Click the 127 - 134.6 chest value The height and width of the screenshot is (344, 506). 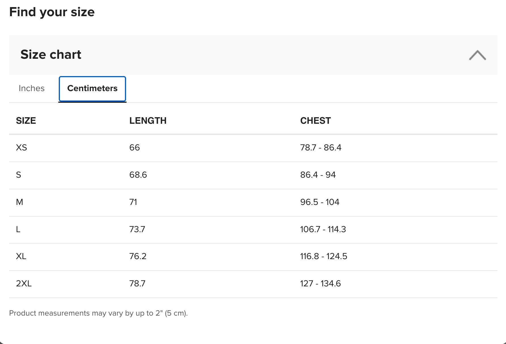coord(321,284)
